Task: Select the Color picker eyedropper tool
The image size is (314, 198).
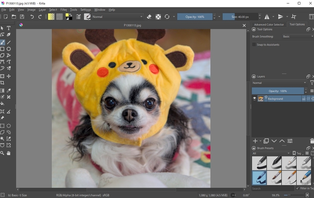Action: click(9, 90)
